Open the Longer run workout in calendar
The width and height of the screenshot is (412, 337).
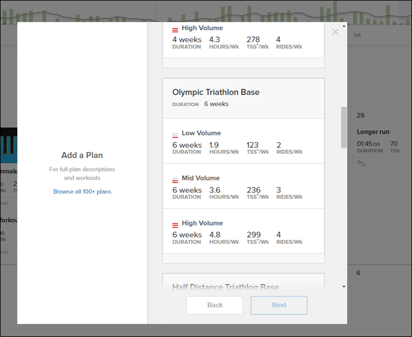tap(382, 146)
